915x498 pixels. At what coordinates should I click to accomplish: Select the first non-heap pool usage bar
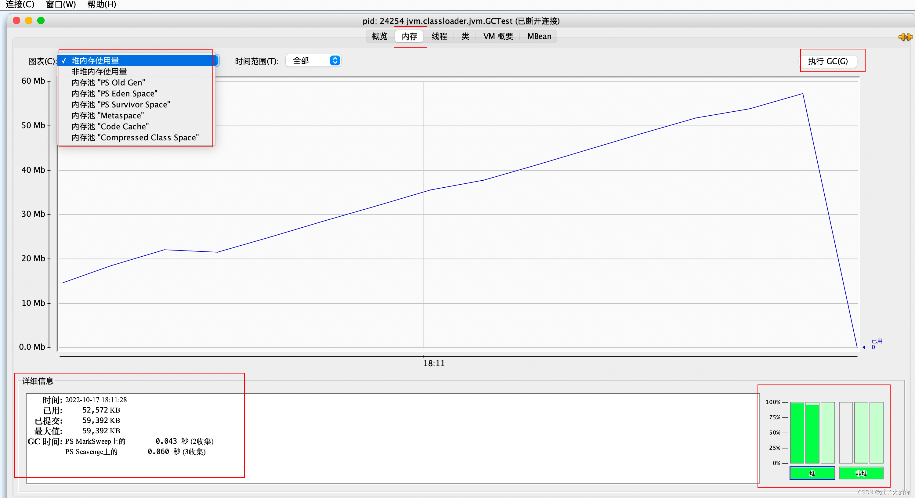click(x=846, y=433)
